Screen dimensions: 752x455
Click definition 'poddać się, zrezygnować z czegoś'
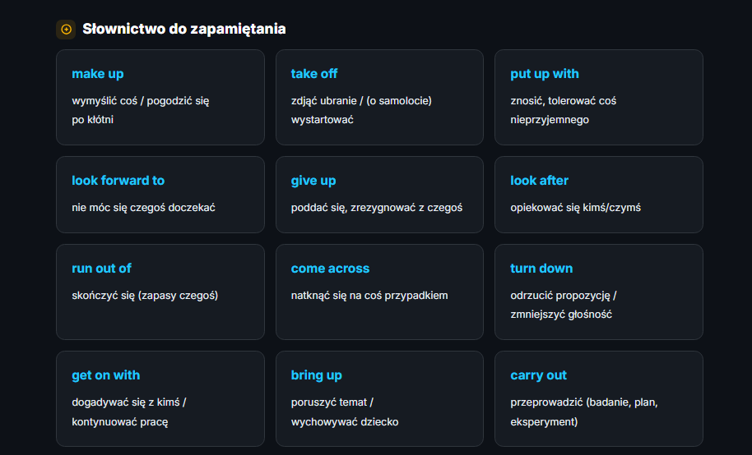click(x=377, y=208)
